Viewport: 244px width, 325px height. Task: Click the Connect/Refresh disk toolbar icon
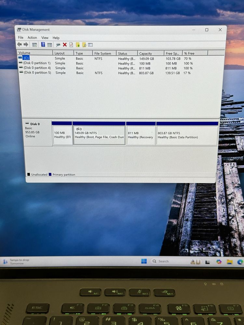(x=58, y=45)
